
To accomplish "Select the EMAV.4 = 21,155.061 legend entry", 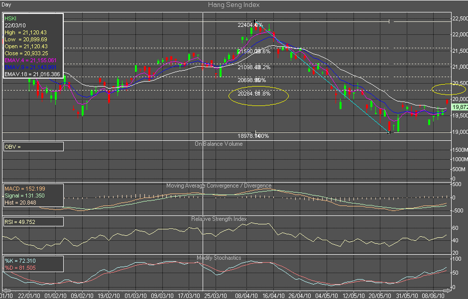I will [x=30, y=60].
